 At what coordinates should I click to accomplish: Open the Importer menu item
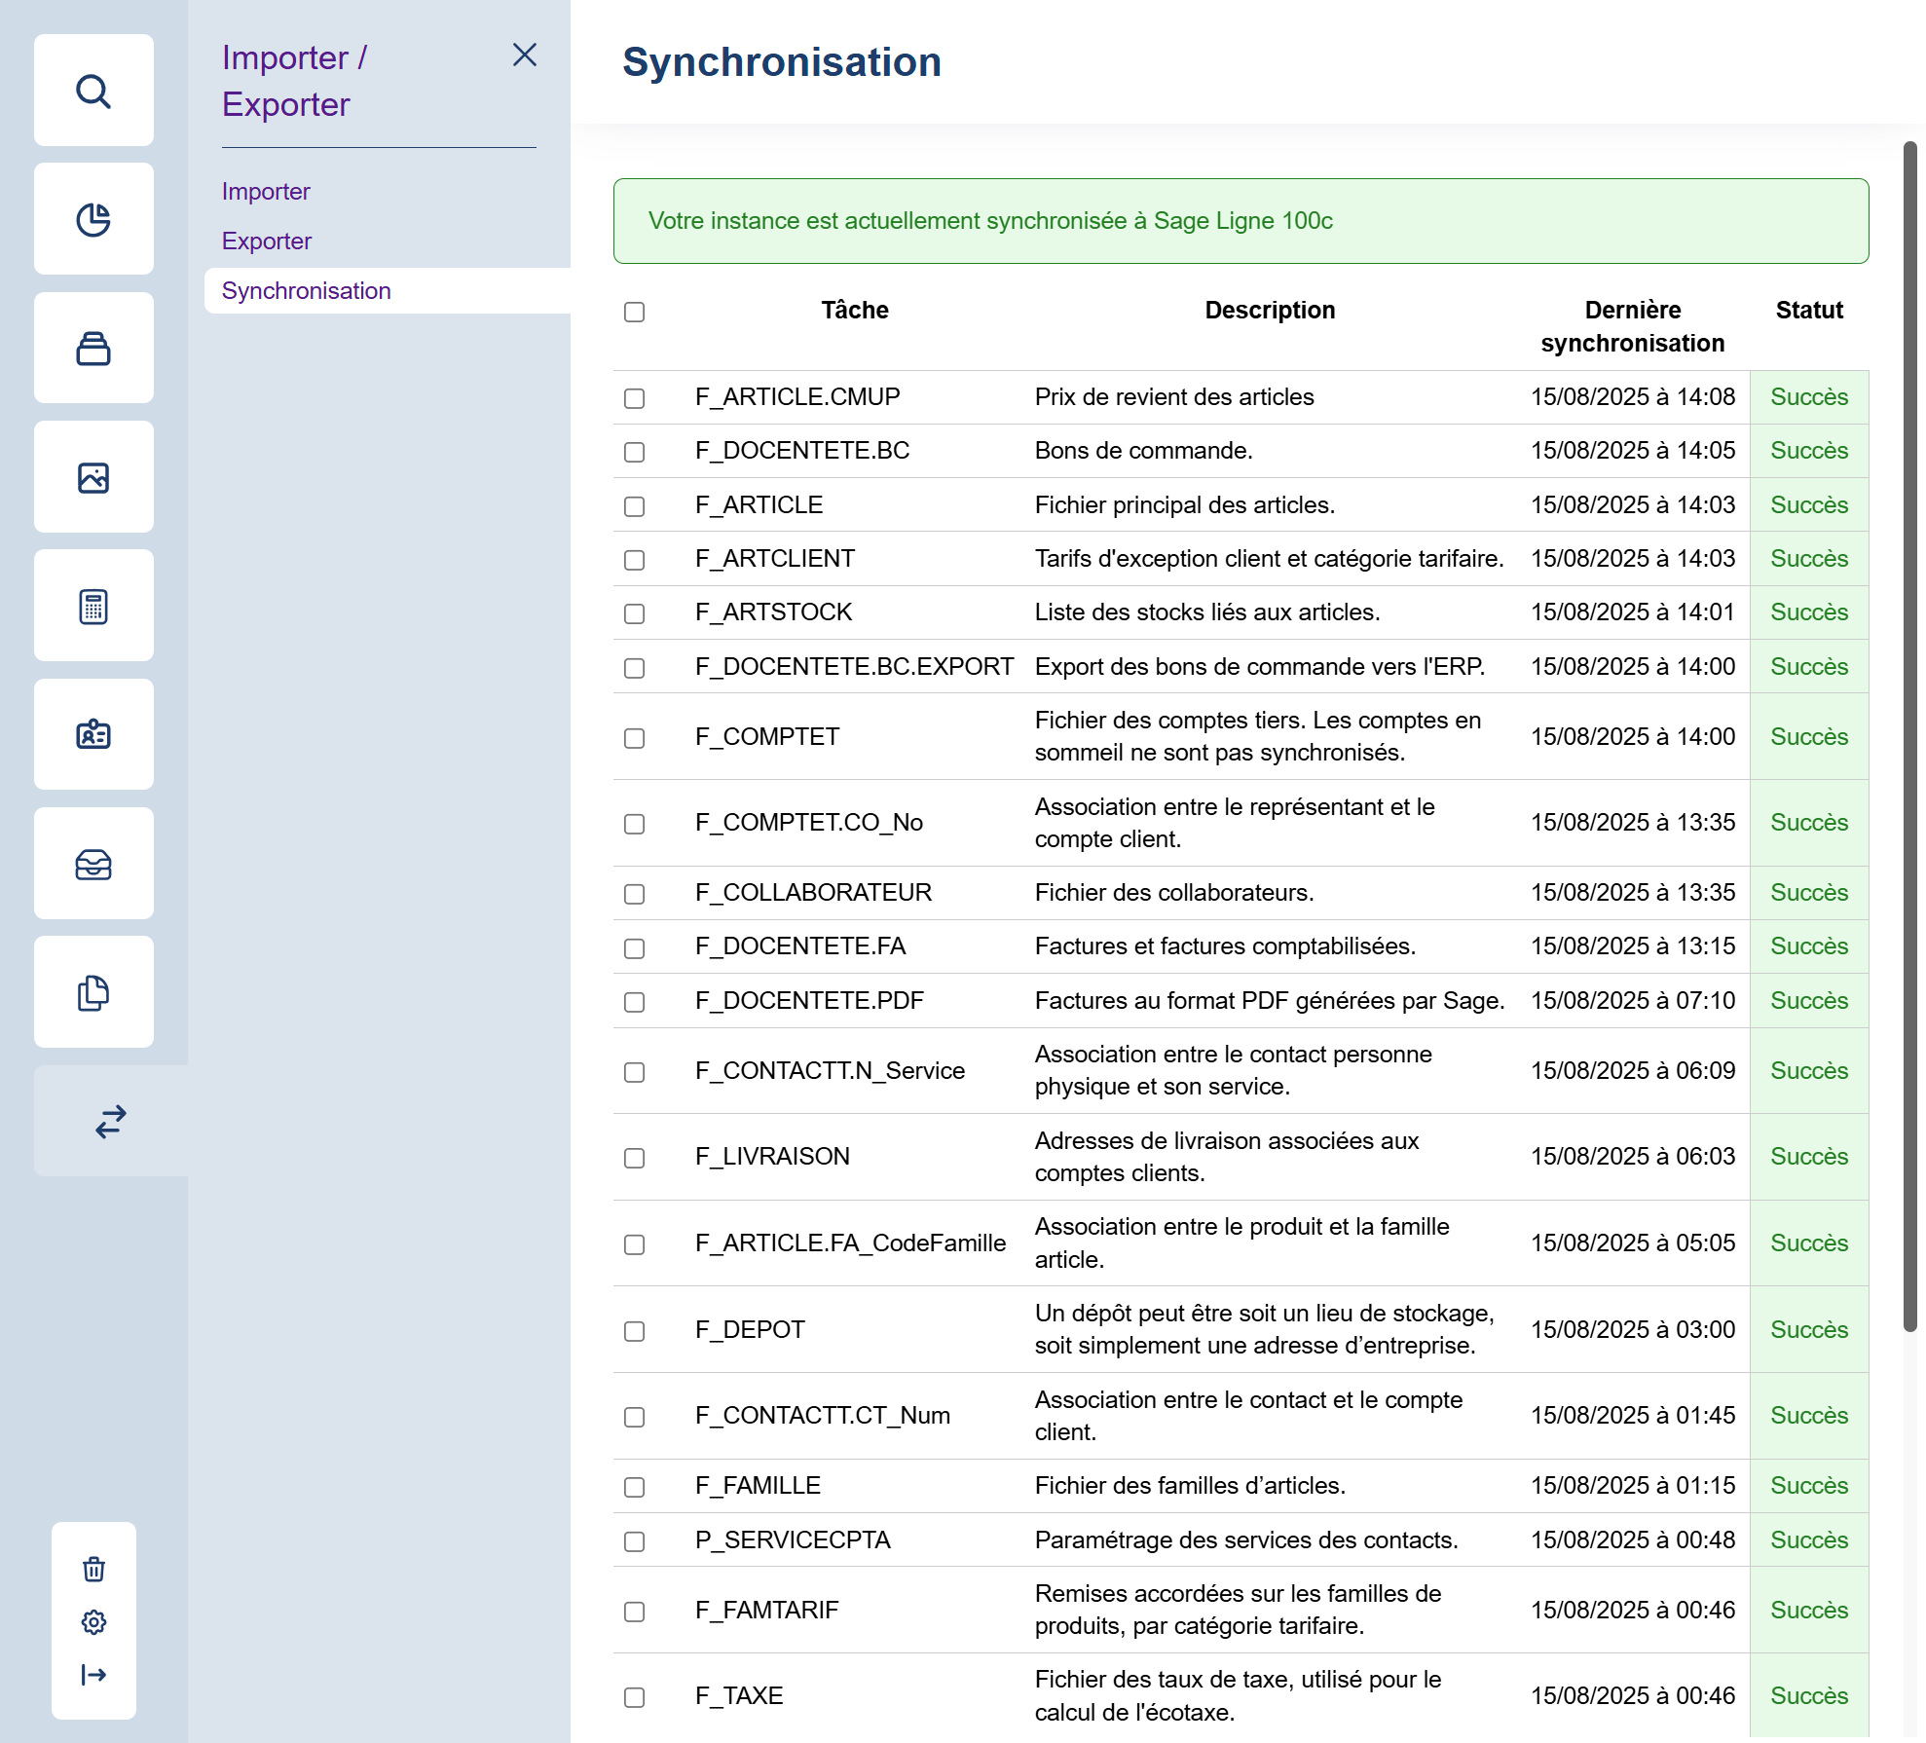pos(266,192)
